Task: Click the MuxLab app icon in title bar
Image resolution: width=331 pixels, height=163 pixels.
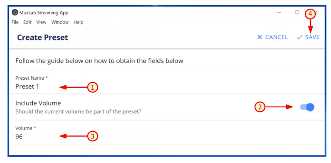Action: (x=15, y=12)
